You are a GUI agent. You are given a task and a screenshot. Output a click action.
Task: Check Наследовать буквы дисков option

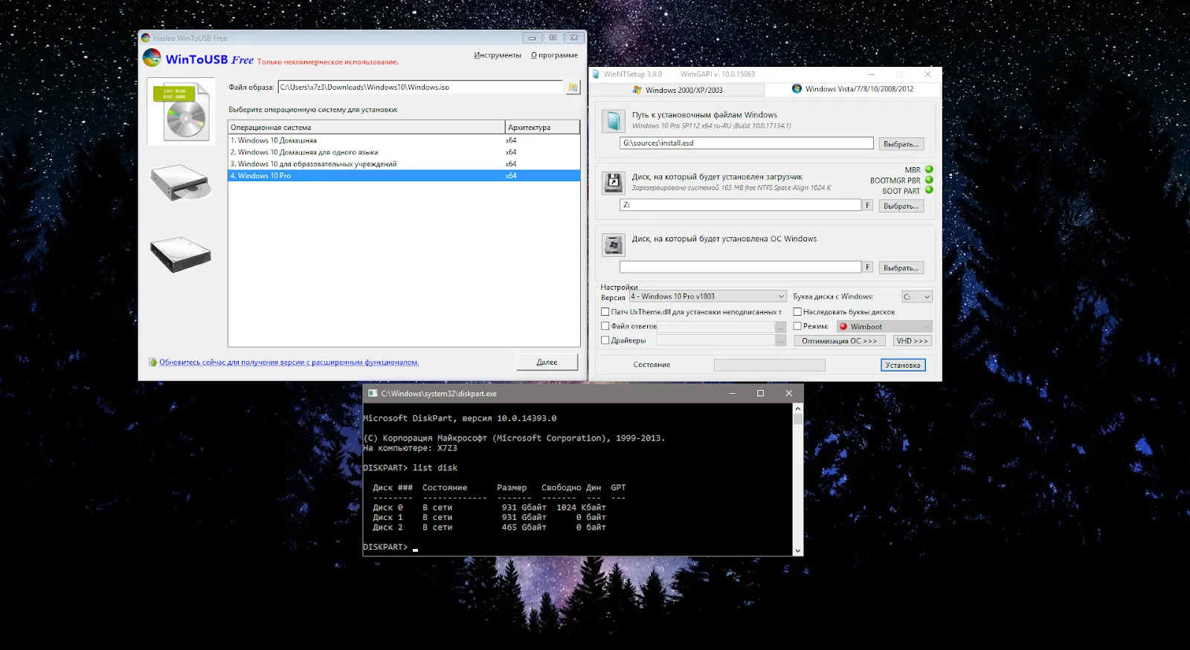point(797,312)
